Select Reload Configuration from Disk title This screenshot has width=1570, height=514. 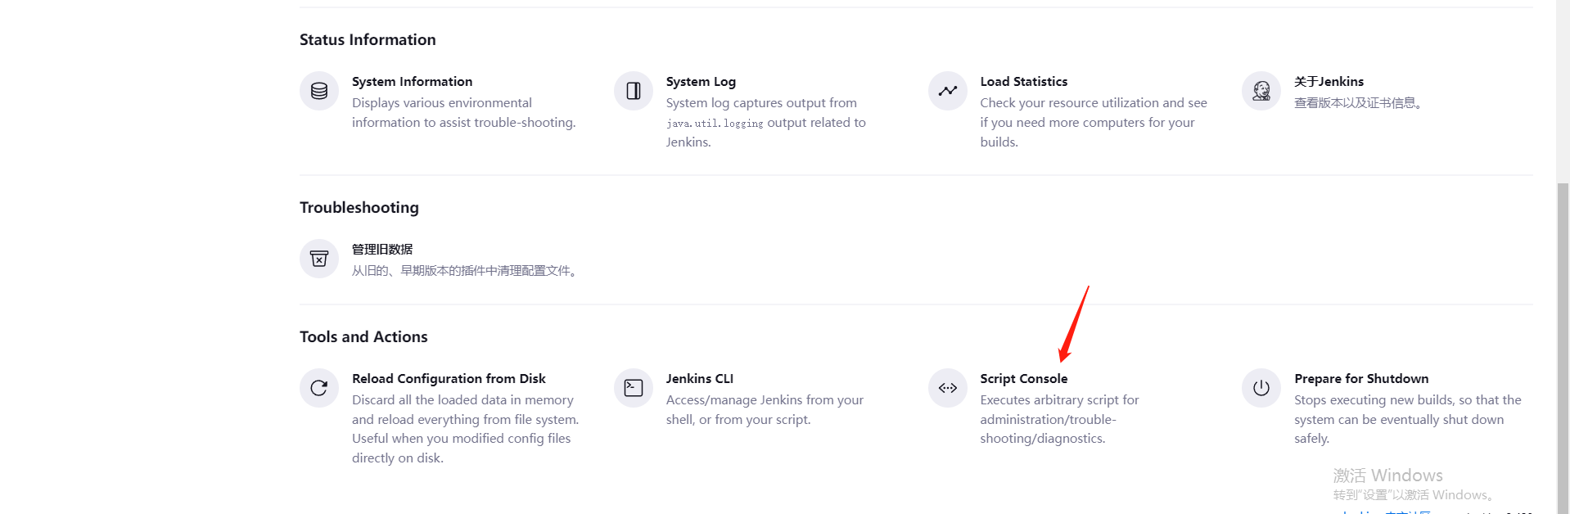(x=449, y=379)
